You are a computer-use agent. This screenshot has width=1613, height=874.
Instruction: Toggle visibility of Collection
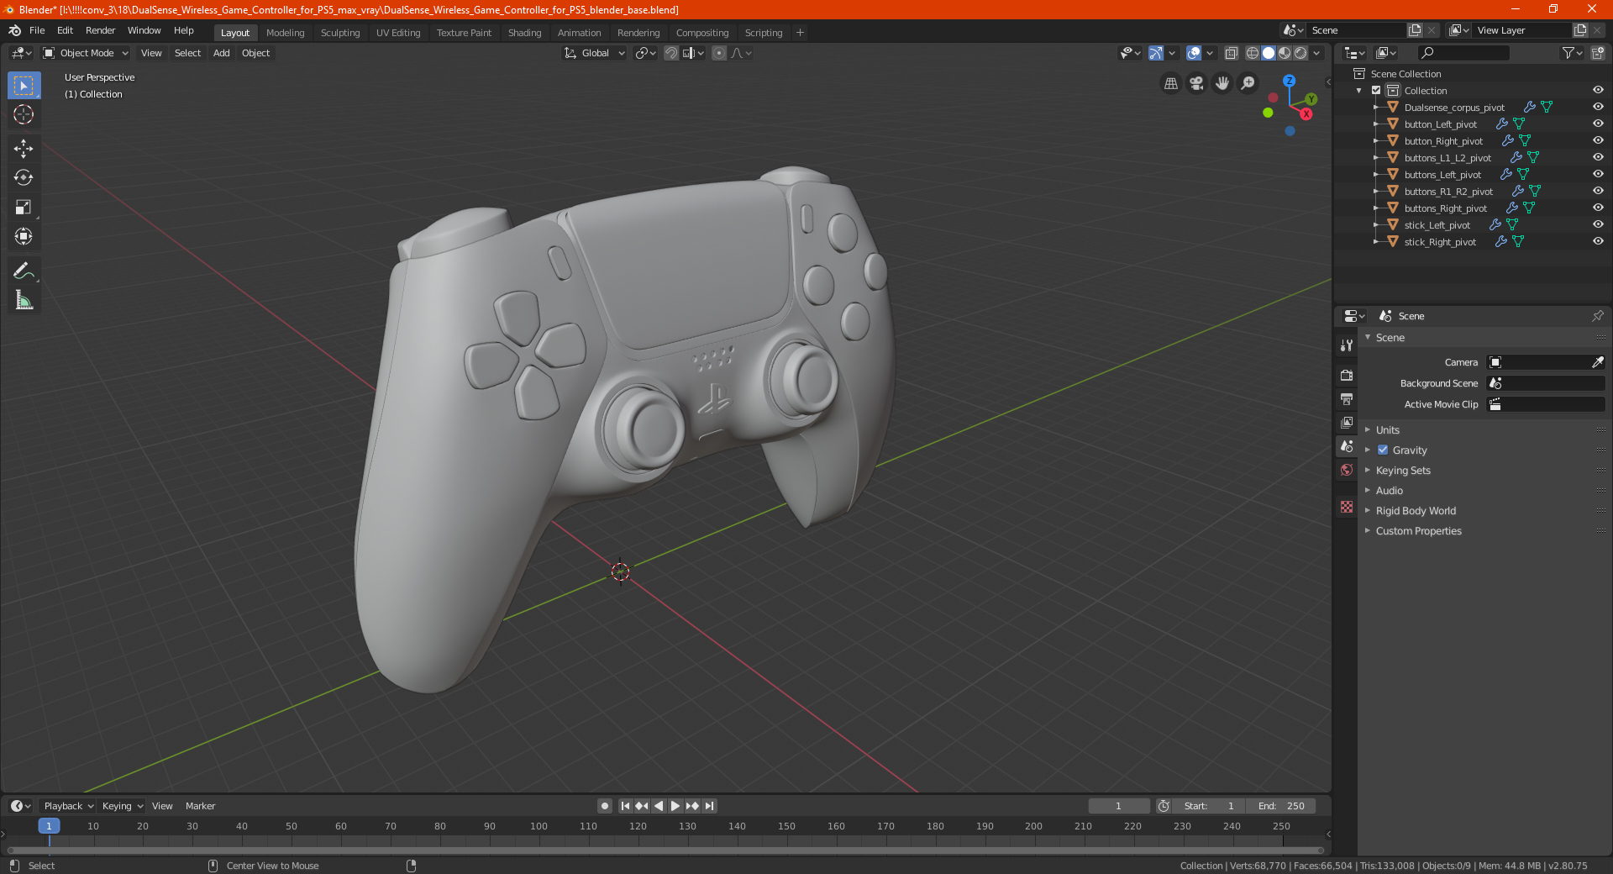tap(1598, 90)
